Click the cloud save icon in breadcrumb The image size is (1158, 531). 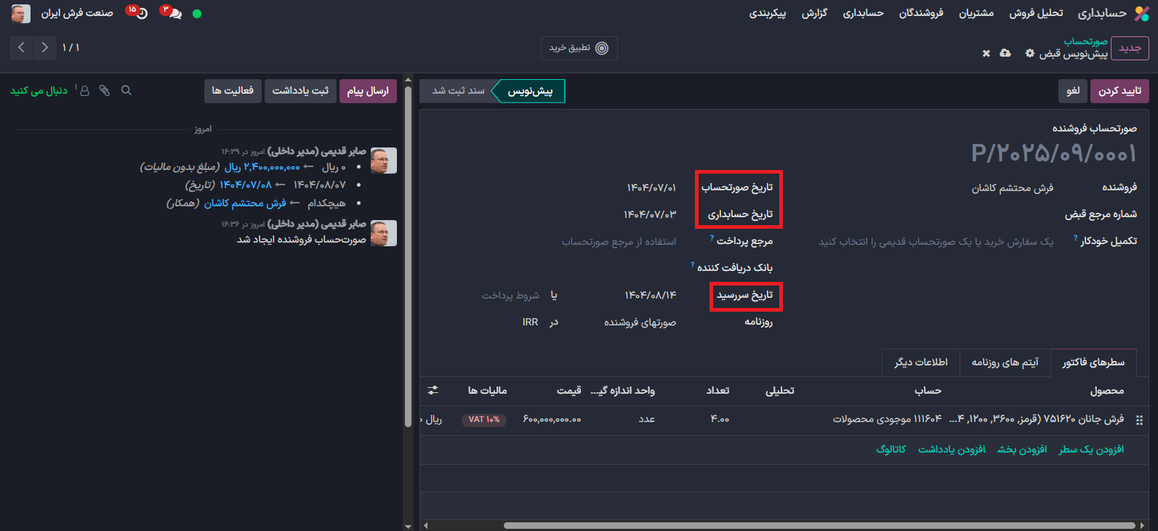[x=1005, y=54]
